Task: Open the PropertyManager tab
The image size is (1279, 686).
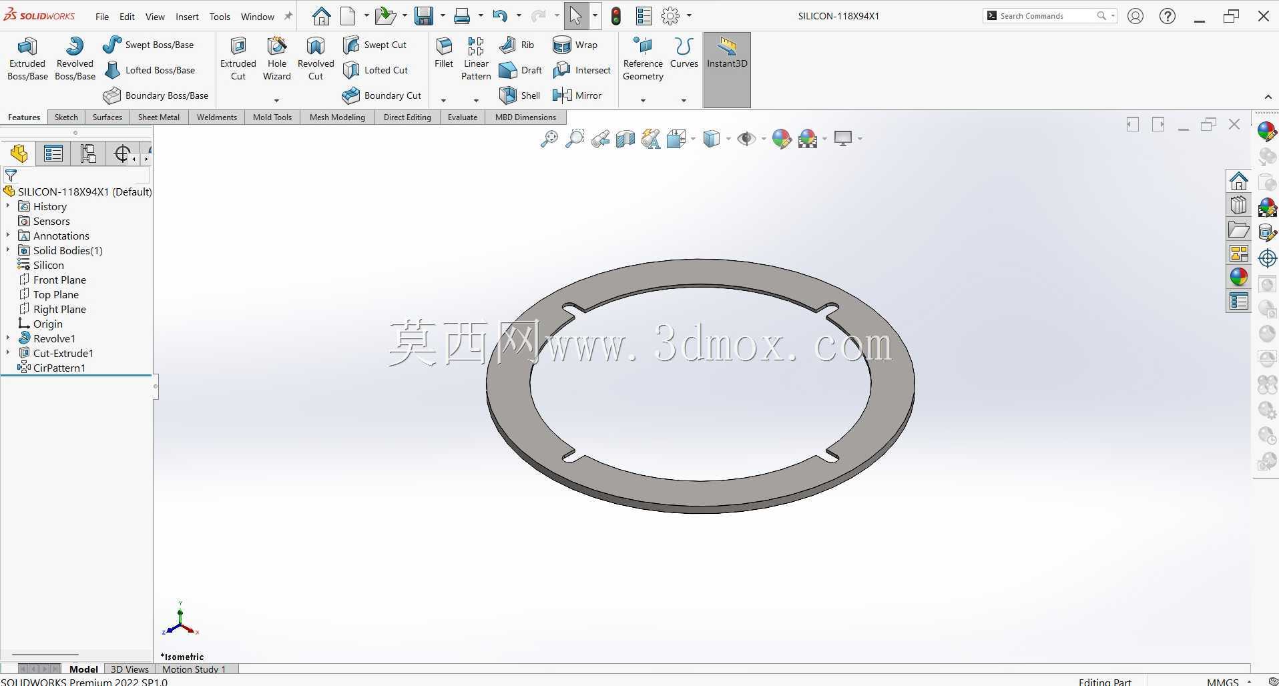Action: 53,154
